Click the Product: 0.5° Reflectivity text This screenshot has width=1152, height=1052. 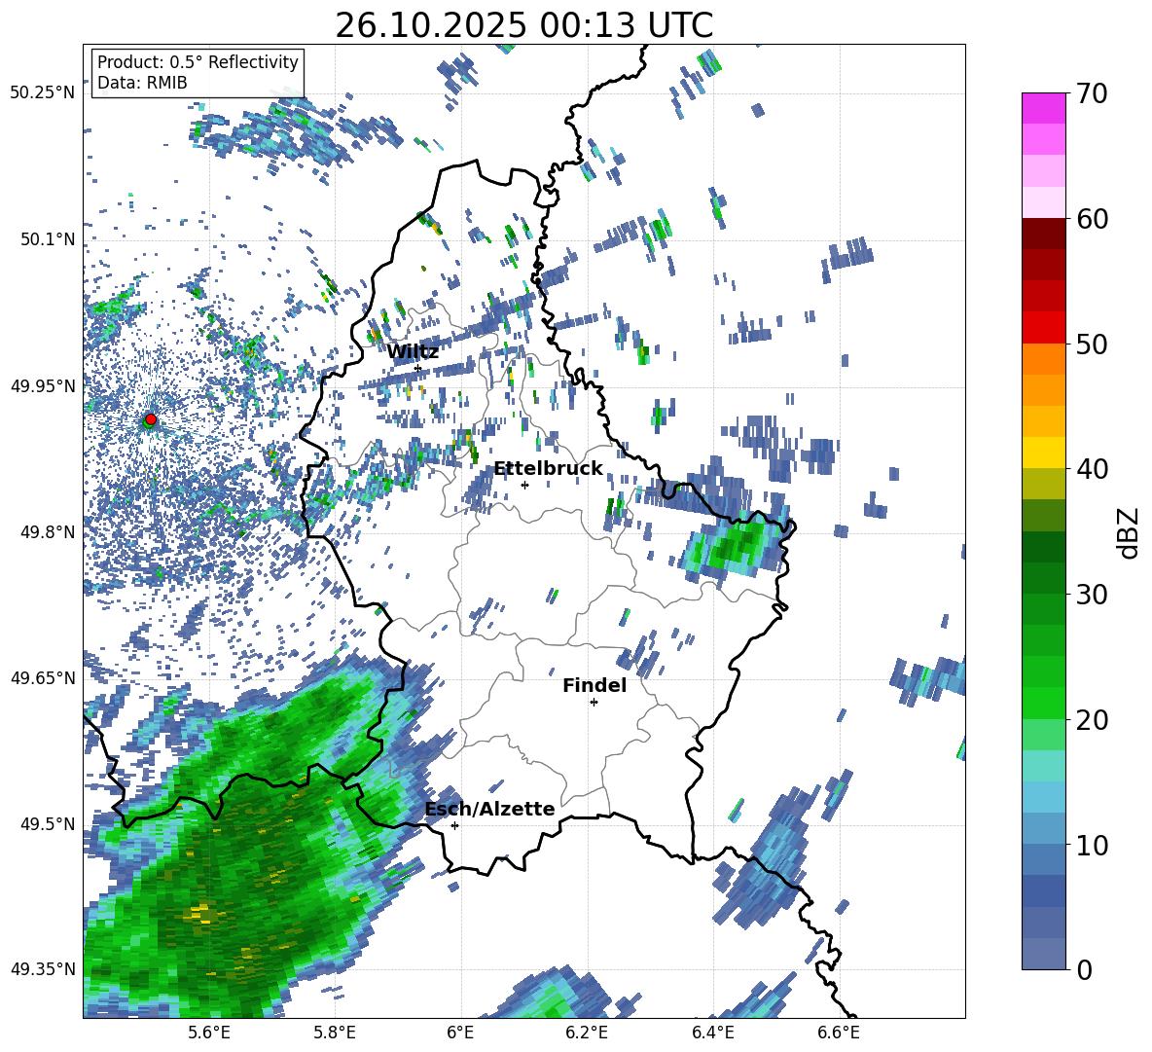click(198, 61)
